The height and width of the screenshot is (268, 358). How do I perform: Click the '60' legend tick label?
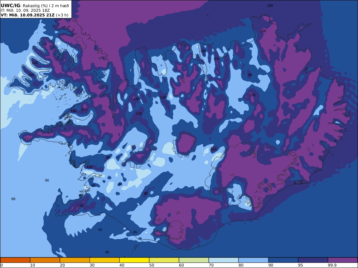(x=181, y=265)
